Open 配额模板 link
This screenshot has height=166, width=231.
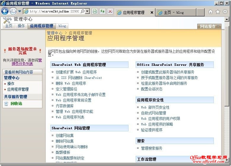pos(63,152)
